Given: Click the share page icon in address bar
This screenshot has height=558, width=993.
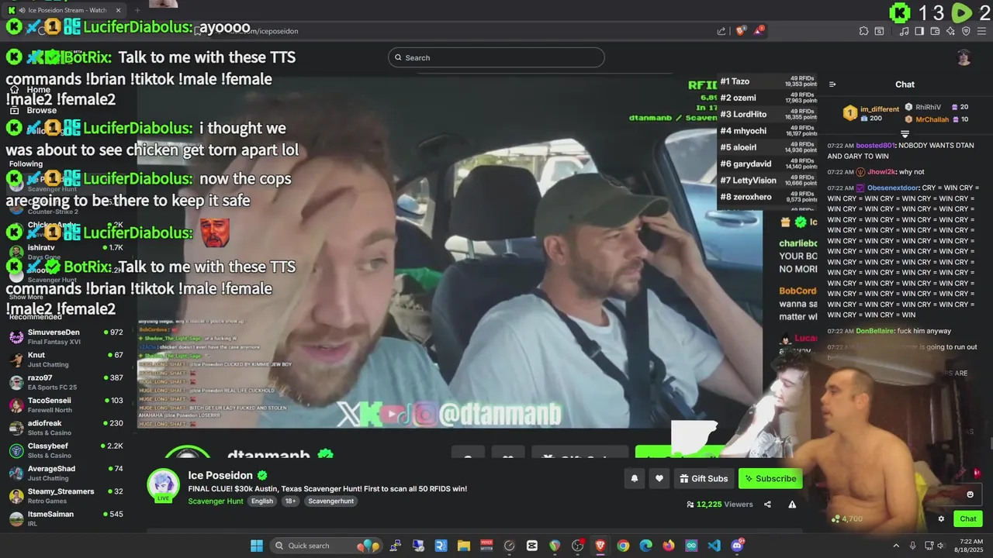Looking at the screenshot, I should 721,31.
